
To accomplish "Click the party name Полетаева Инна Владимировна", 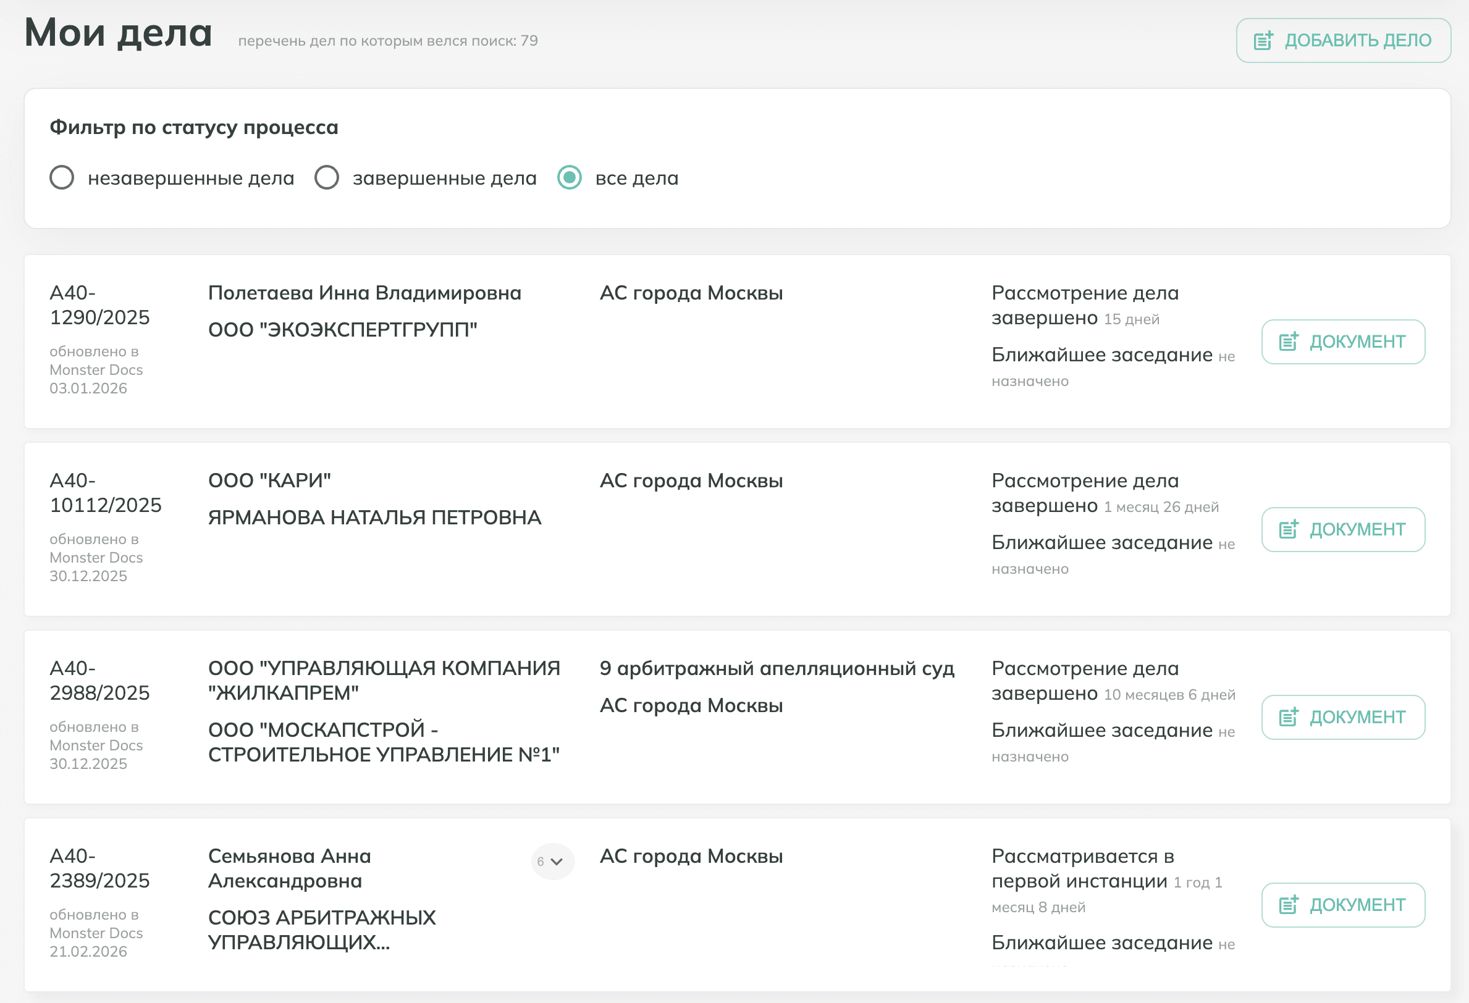I will pyautogui.click(x=364, y=293).
